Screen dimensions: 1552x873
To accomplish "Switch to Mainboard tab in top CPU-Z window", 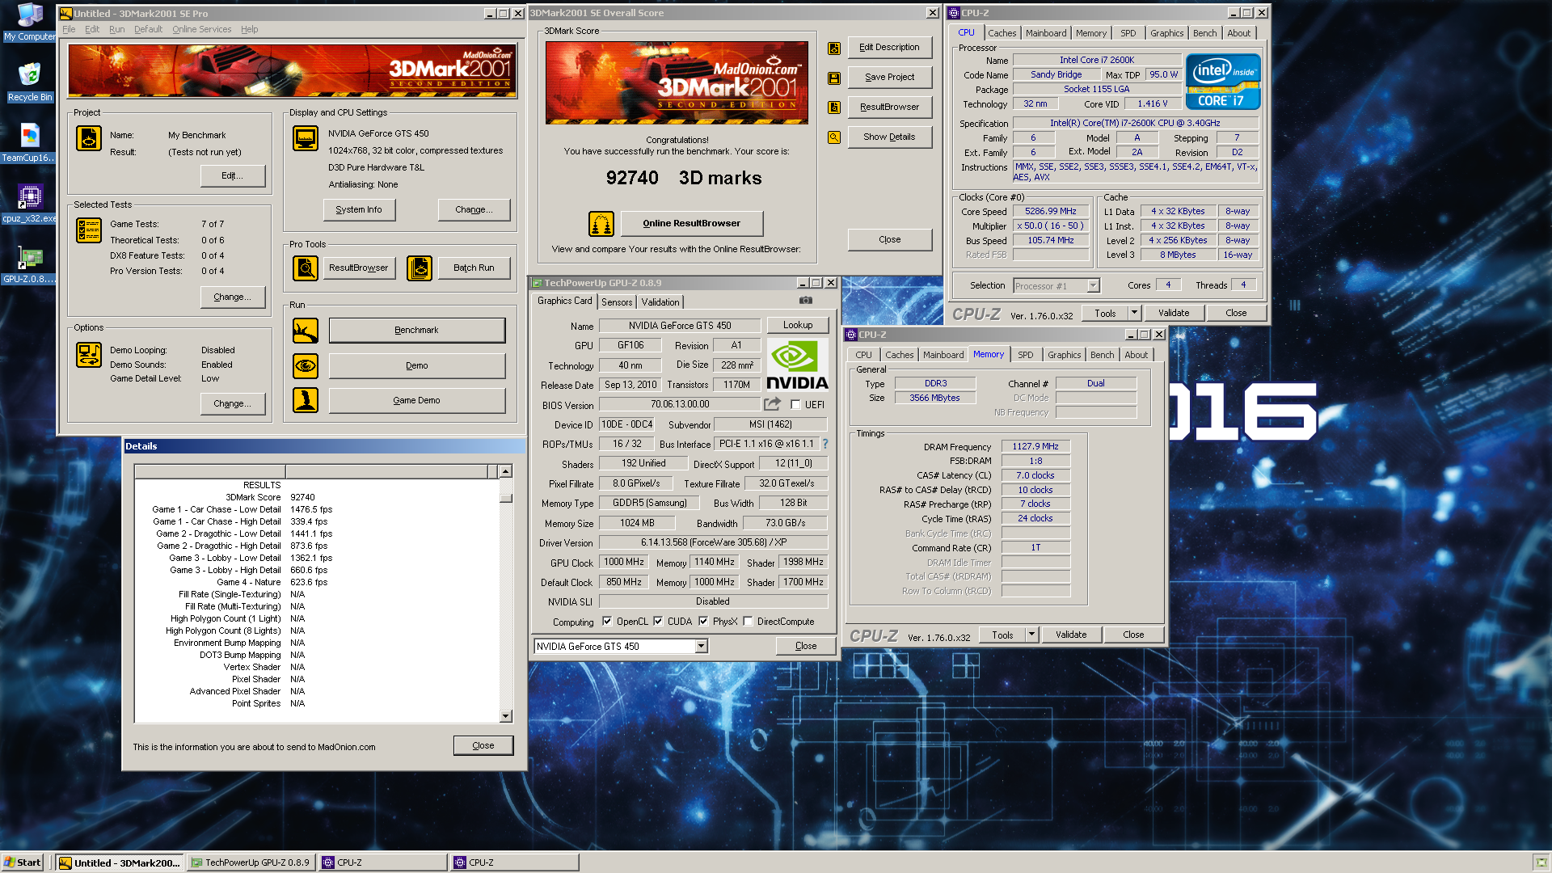I will (1046, 33).
